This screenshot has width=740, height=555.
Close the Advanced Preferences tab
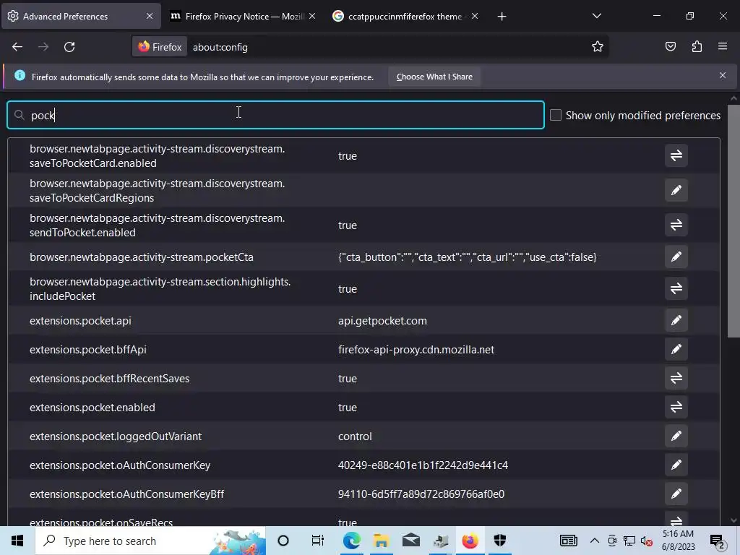click(149, 16)
